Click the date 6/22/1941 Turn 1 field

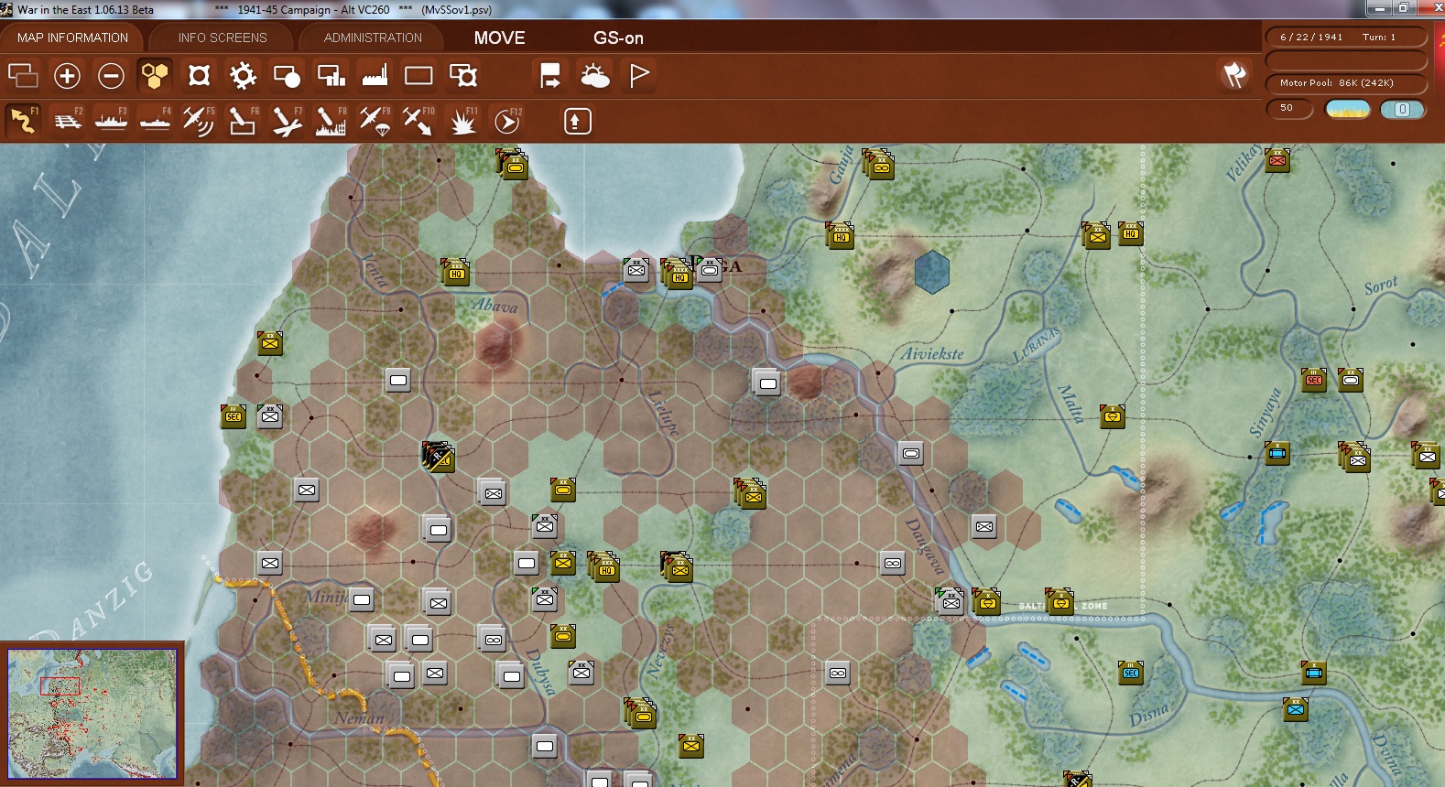point(1346,37)
